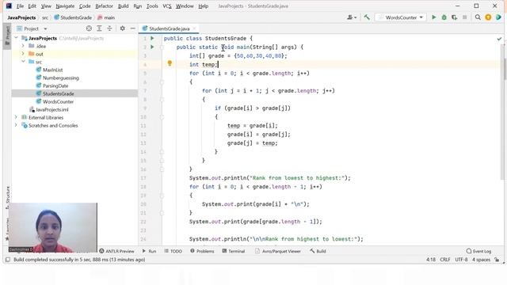
Task: Click StudentsGrade breadcrumb in navigation bar
Action: 73,17
